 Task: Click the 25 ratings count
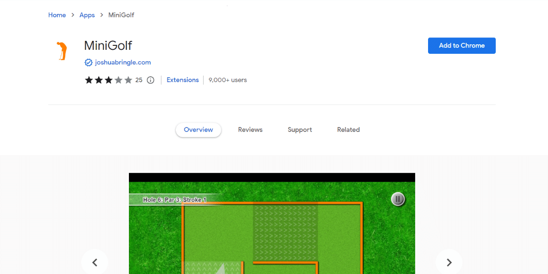139,80
